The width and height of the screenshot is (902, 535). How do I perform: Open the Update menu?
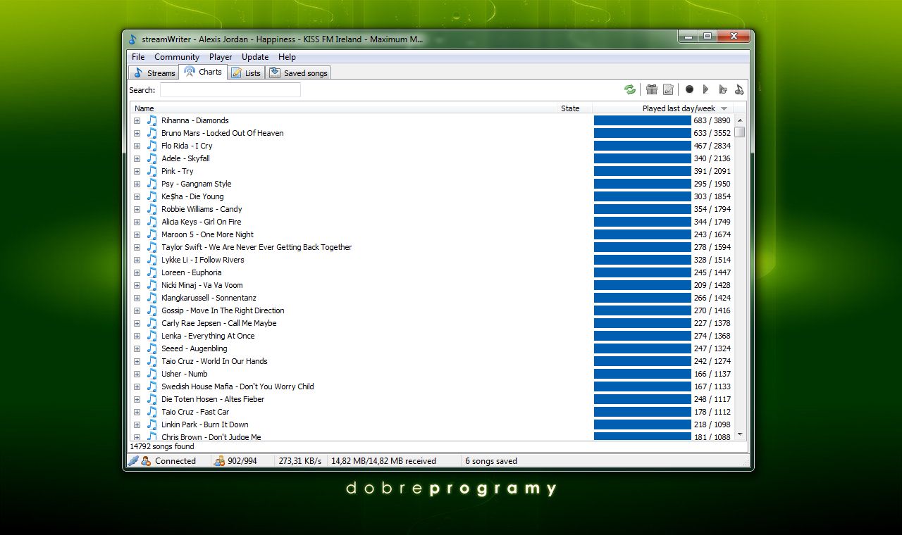point(255,57)
